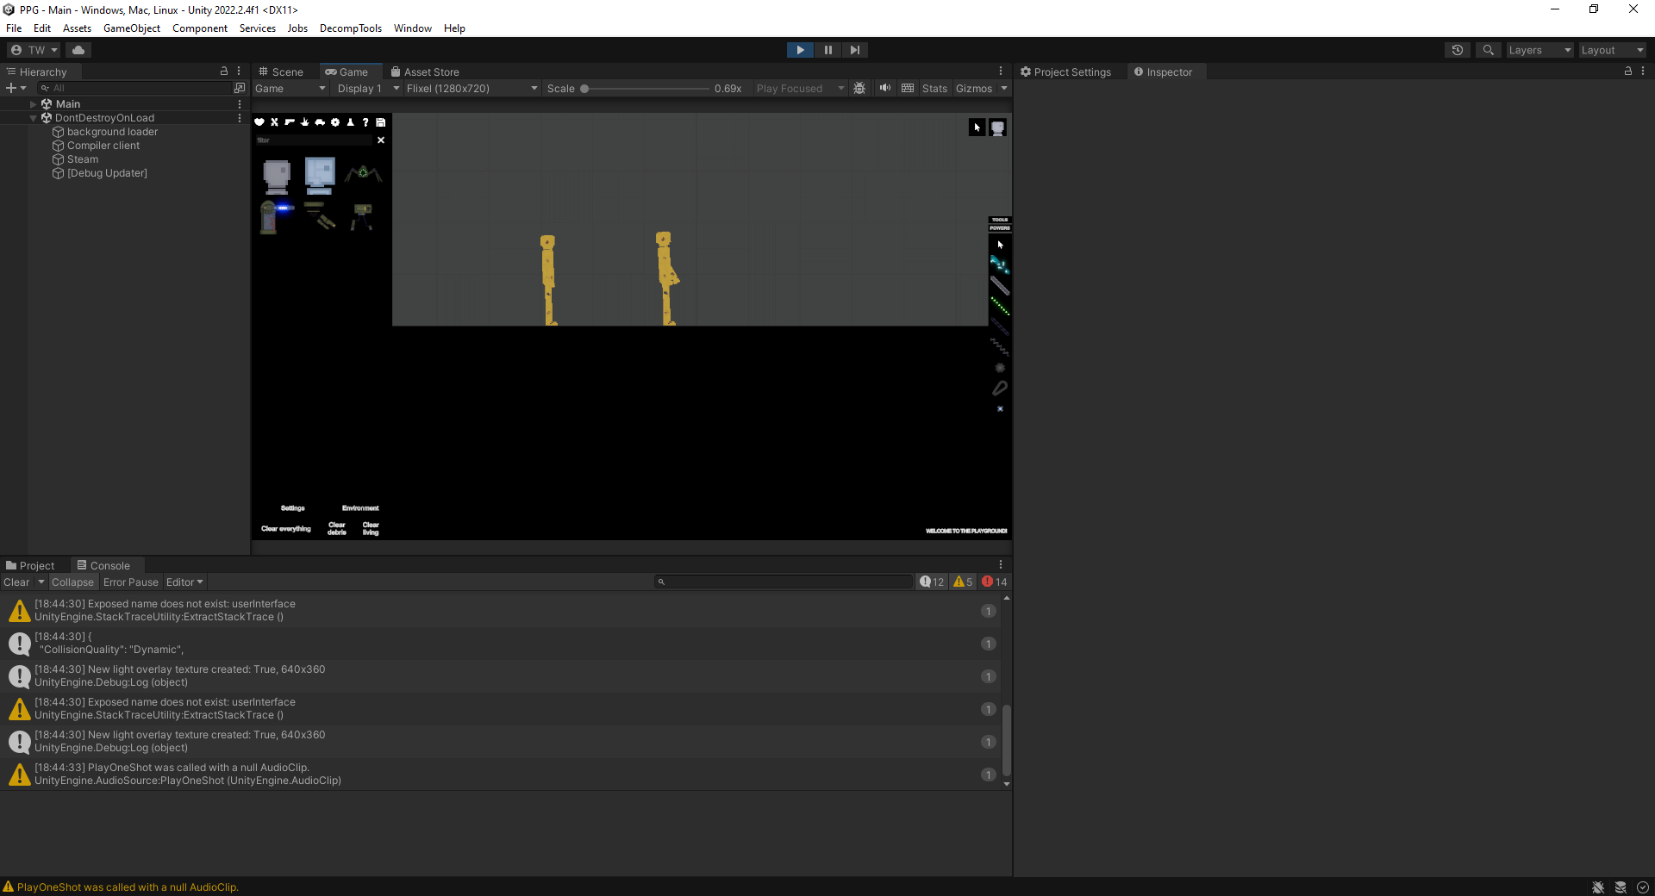Screen dimensions: 1655x896
Task: Click the Stats button in Game view
Action: [934, 89]
